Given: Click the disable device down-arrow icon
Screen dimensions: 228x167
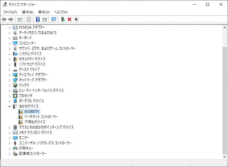Looking at the screenshot, I should [x=76, y=19].
